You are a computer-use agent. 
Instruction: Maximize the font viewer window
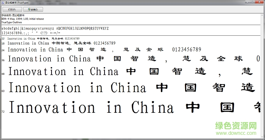(252, 2)
